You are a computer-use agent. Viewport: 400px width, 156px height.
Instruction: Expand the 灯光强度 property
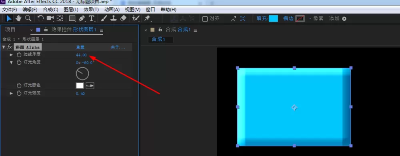tap(11, 94)
